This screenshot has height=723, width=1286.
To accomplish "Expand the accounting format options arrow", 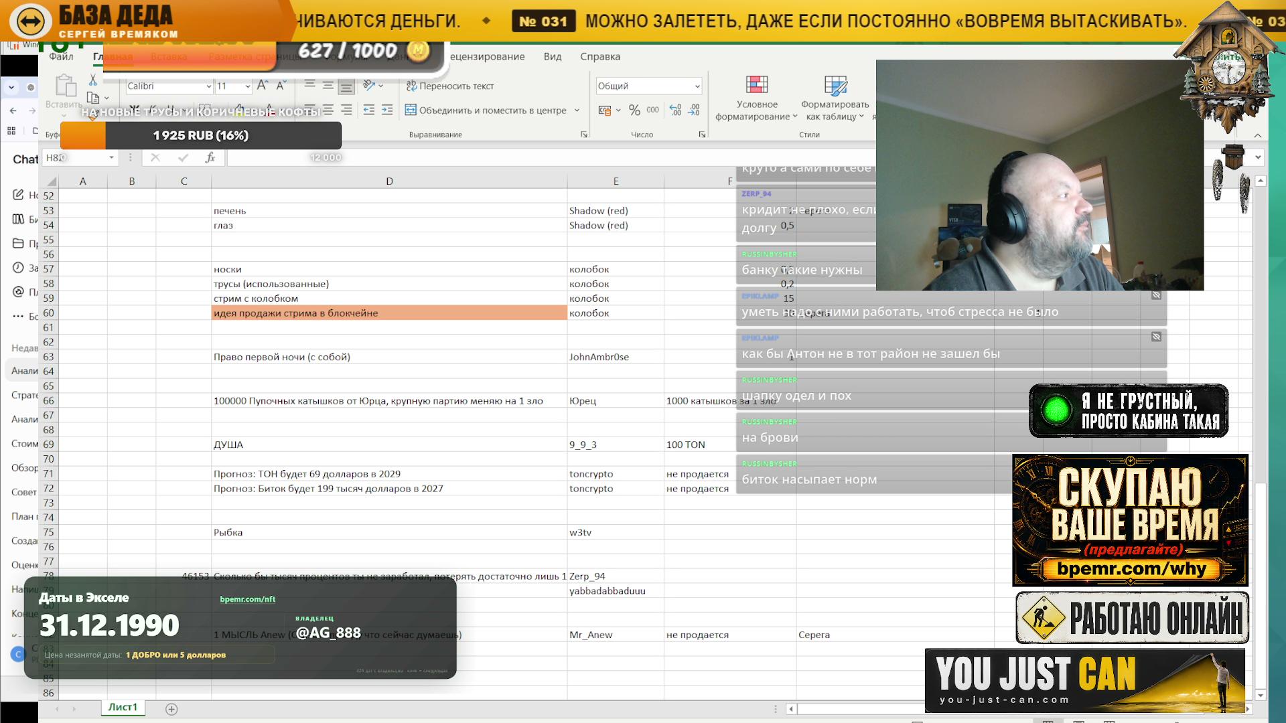I will coord(618,110).
